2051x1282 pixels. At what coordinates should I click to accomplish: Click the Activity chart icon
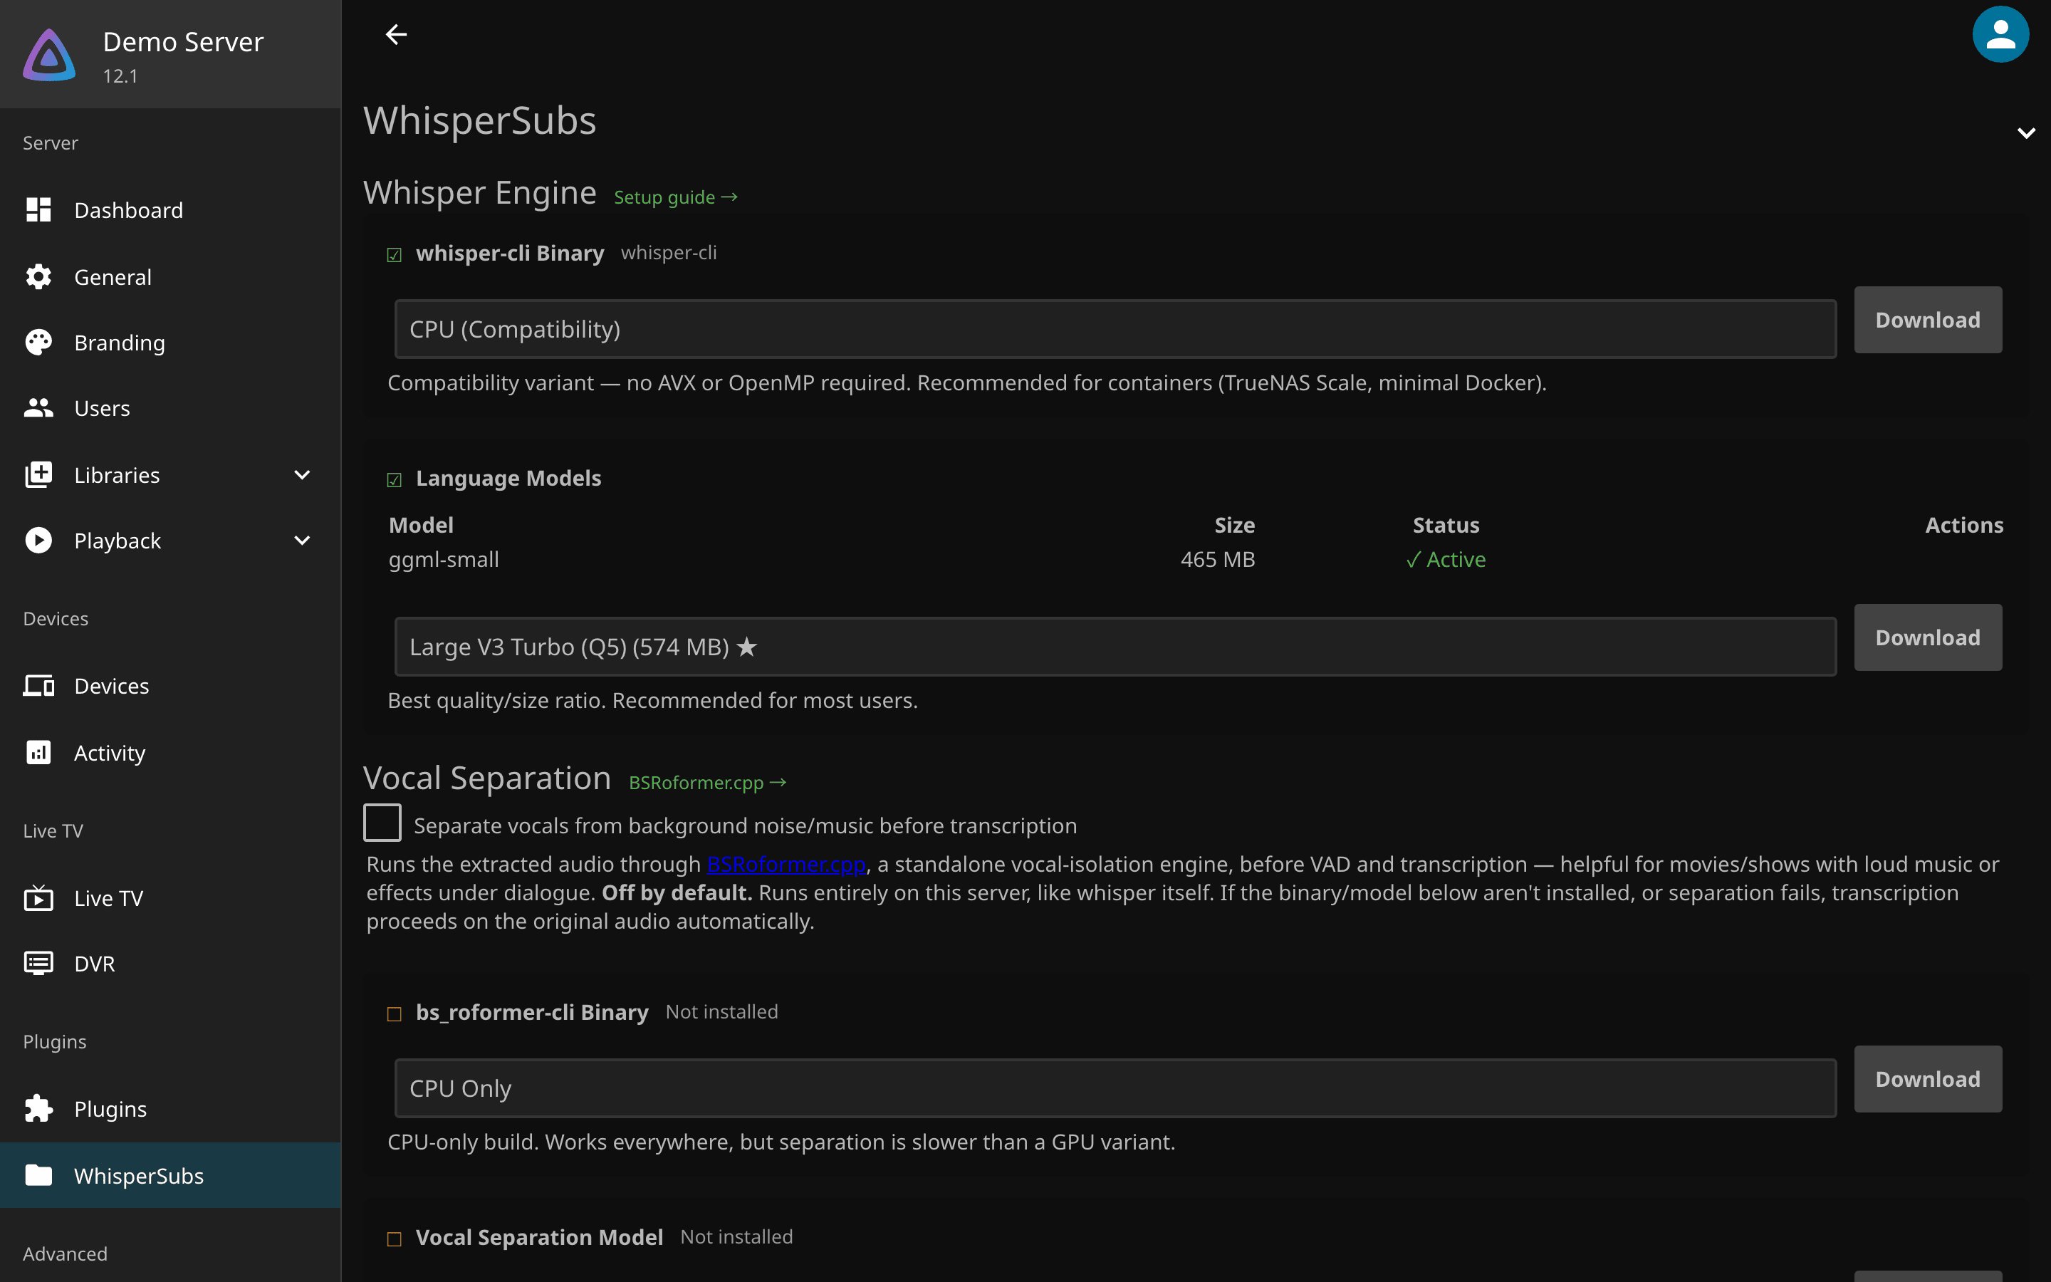(38, 752)
